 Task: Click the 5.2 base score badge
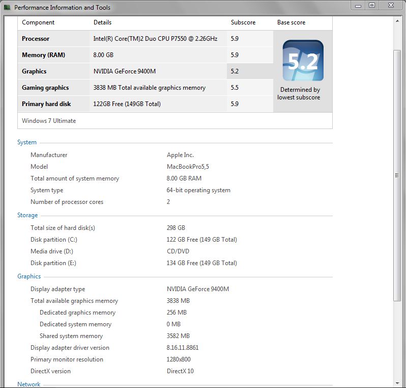[303, 61]
